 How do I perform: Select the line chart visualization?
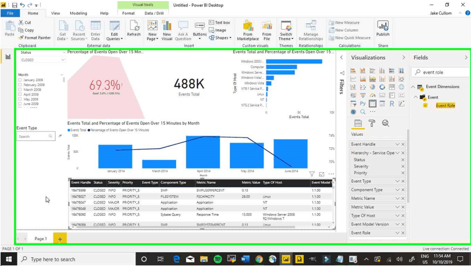pos(353,79)
